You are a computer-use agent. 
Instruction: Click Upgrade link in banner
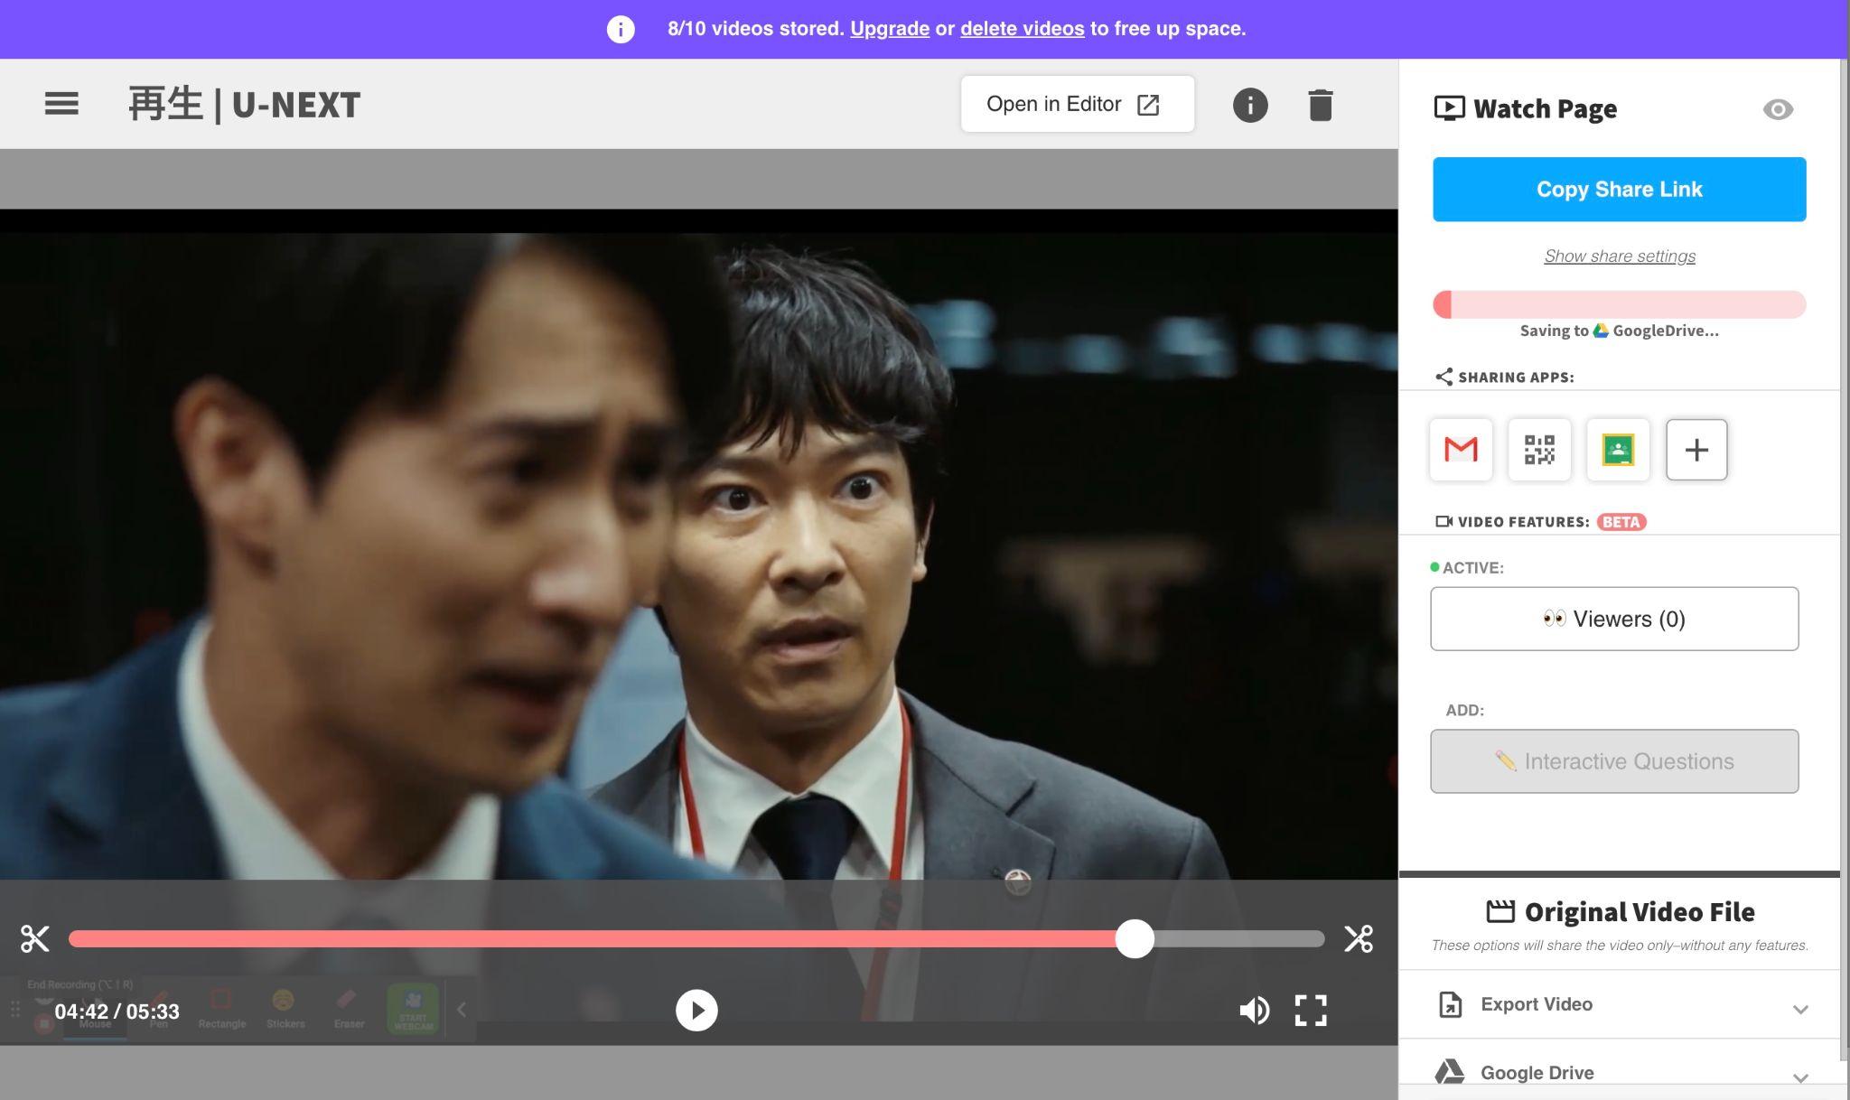click(x=890, y=28)
